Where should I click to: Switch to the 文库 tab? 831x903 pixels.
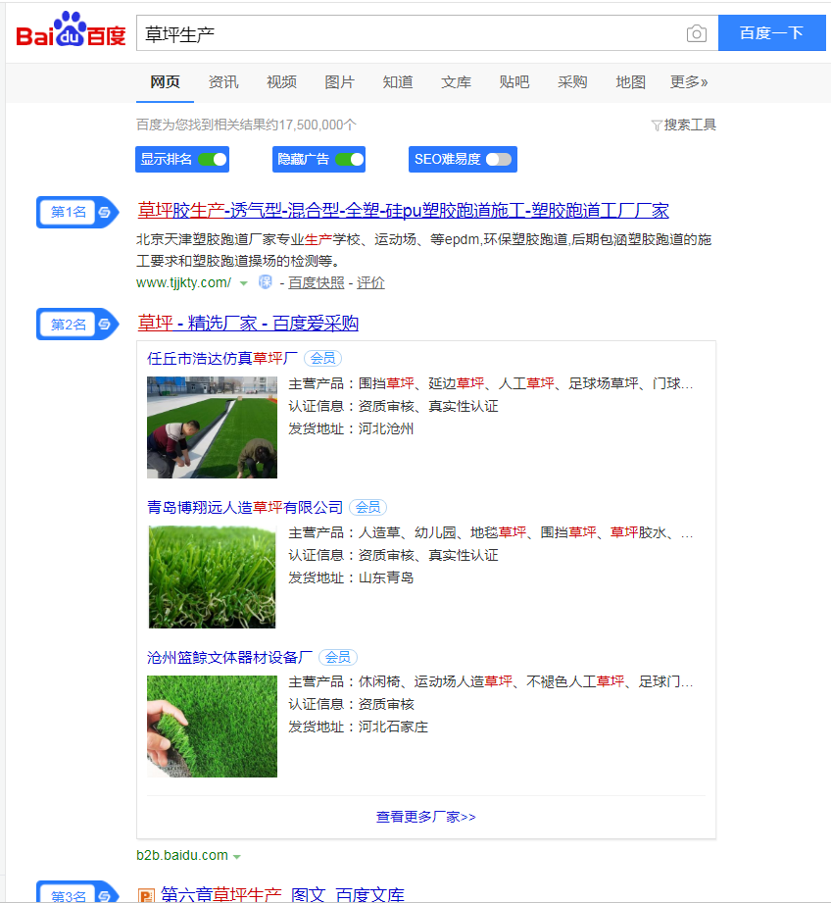(x=456, y=81)
